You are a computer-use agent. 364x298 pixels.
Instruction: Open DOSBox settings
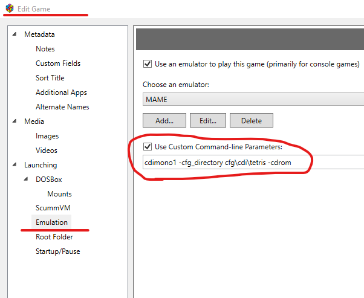coord(49,180)
